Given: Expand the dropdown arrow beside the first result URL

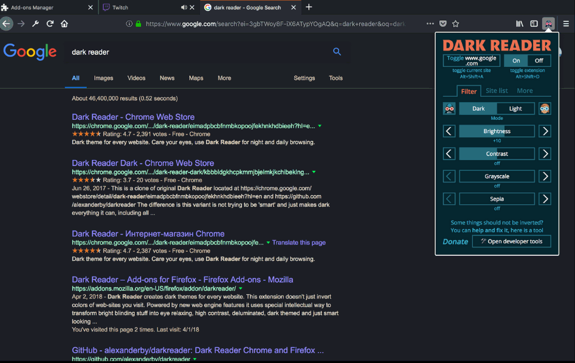Looking at the screenshot, I should [x=320, y=126].
